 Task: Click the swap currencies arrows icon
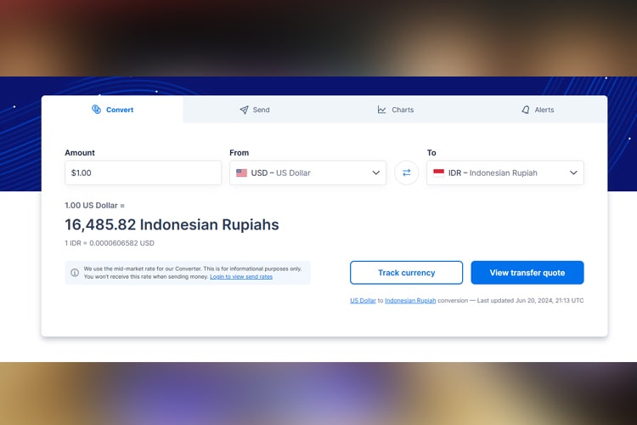pyautogui.click(x=406, y=173)
